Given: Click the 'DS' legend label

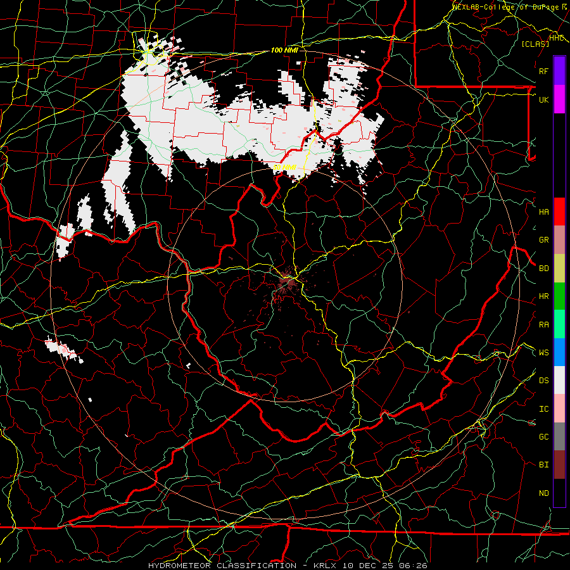Looking at the screenshot, I should [543, 380].
